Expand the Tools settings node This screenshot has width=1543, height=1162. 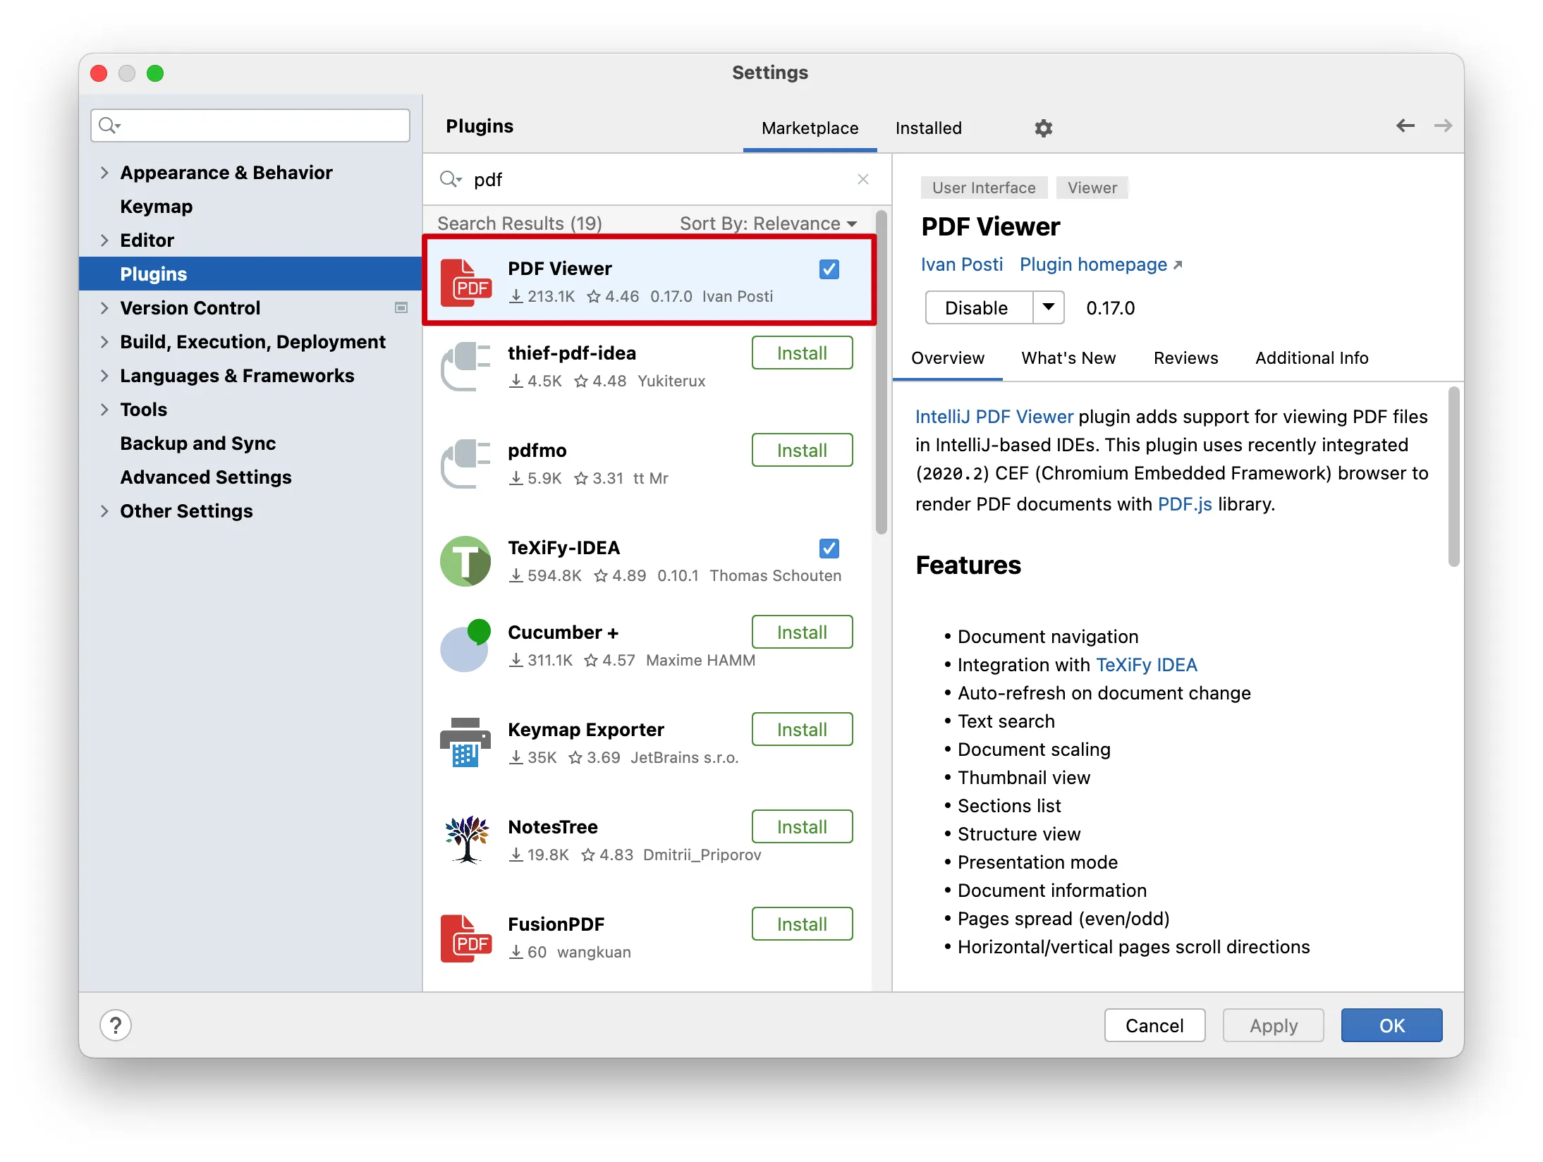coord(104,410)
